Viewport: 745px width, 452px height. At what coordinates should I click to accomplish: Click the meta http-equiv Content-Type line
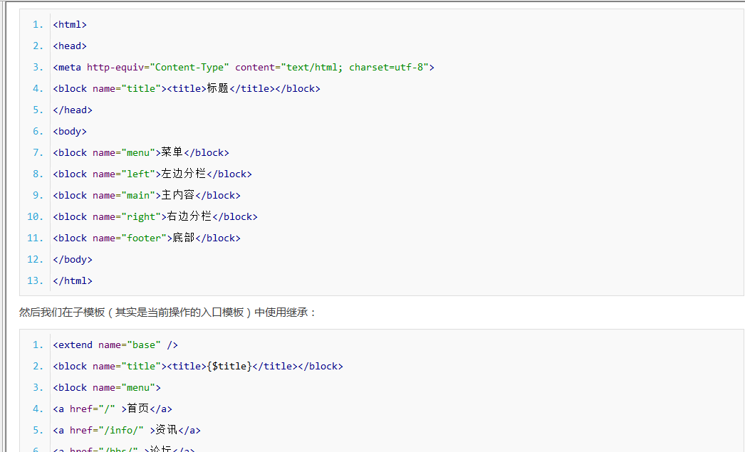coord(243,68)
